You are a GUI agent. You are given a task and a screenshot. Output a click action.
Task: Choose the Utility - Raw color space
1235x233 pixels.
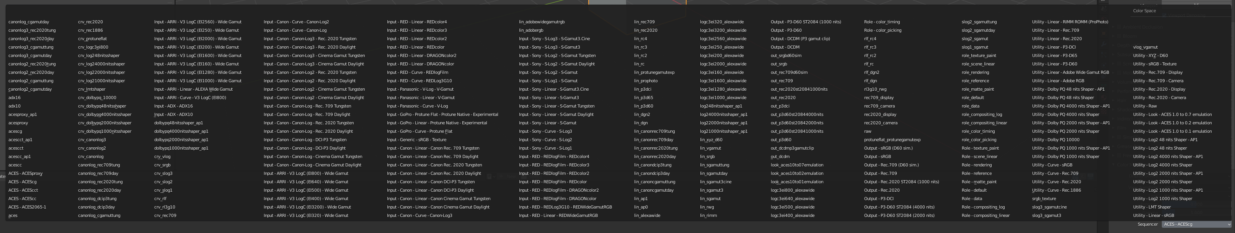1145,106
